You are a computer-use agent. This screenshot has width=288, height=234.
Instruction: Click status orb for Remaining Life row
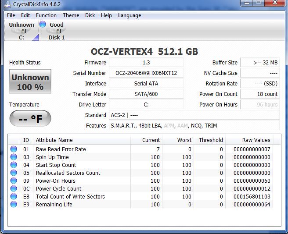click(14, 204)
